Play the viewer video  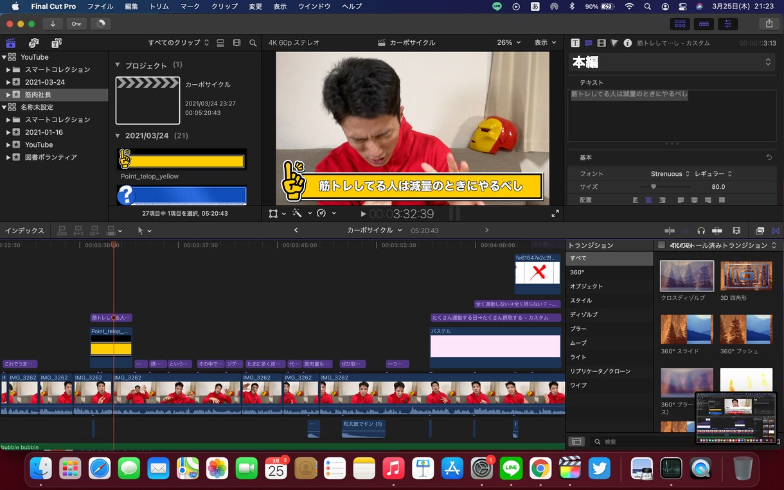363,214
